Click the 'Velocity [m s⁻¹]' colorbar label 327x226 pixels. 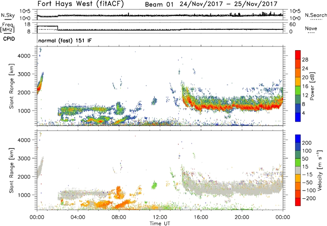pos(320,171)
